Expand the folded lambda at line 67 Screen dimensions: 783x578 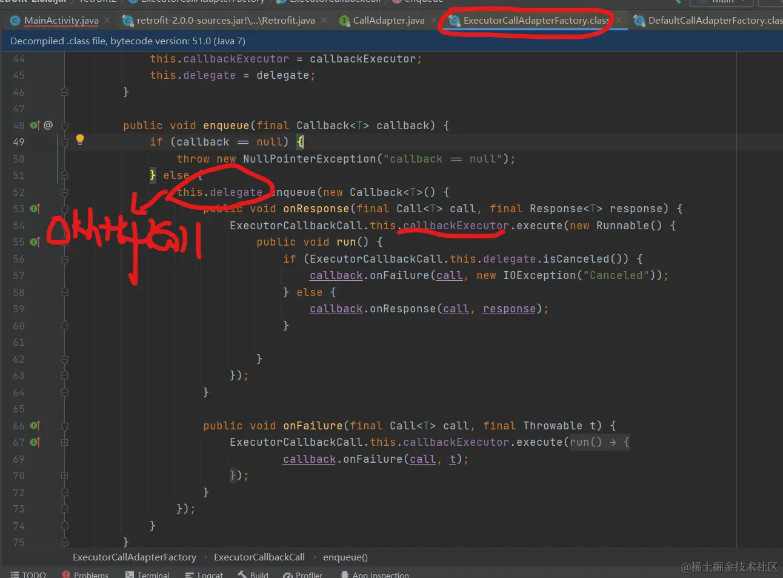click(x=64, y=442)
